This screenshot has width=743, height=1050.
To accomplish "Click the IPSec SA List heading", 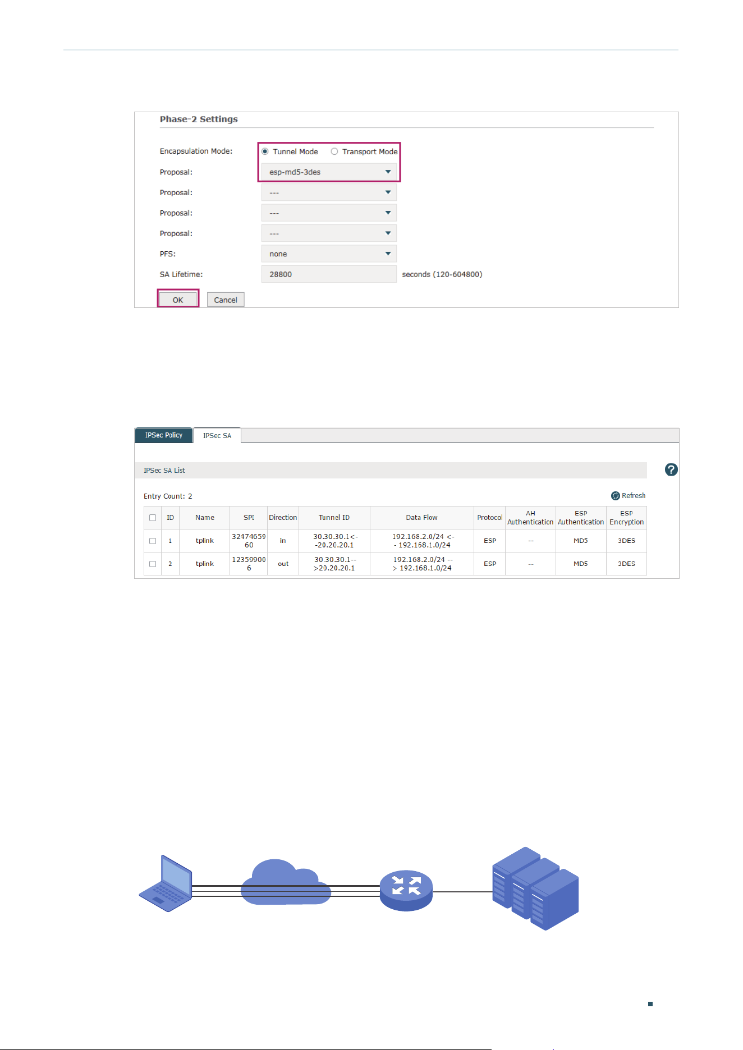I will [164, 471].
